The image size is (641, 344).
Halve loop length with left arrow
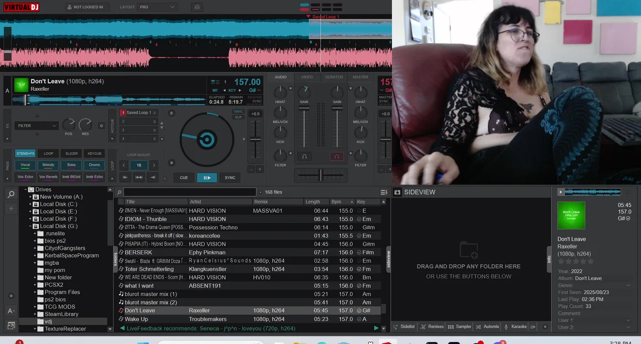(x=124, y=165)
